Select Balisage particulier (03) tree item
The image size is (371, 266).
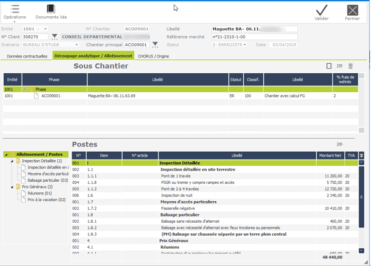click(x=47, y=180)
